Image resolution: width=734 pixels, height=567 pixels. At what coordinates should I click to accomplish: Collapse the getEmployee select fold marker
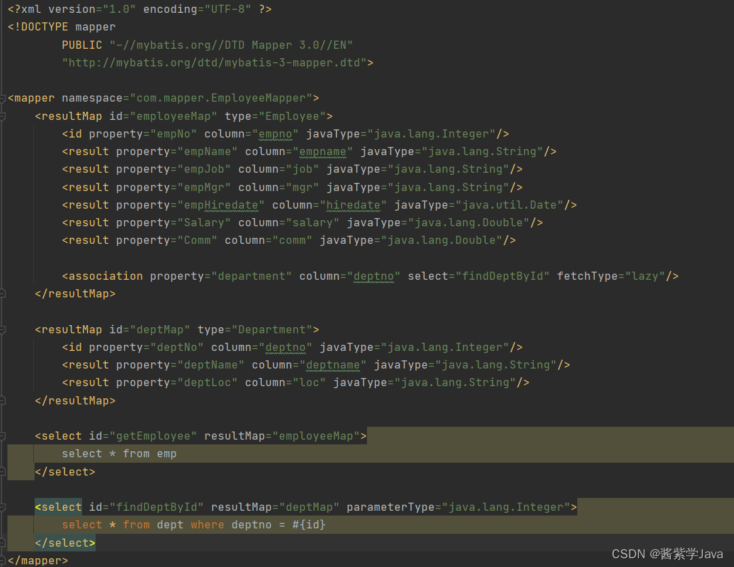(x=2, y=436)
